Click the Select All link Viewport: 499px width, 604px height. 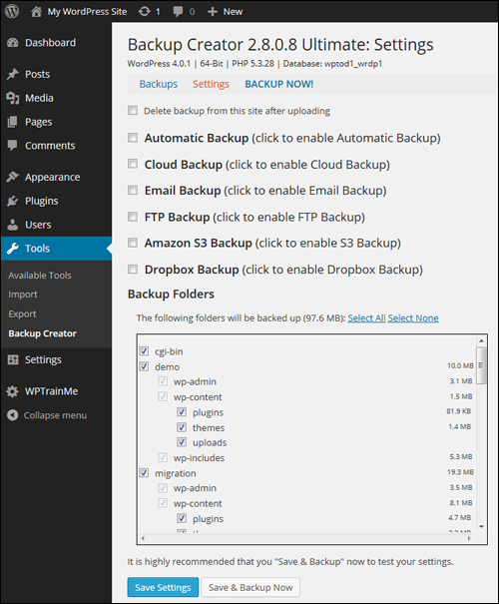[366, 318]
